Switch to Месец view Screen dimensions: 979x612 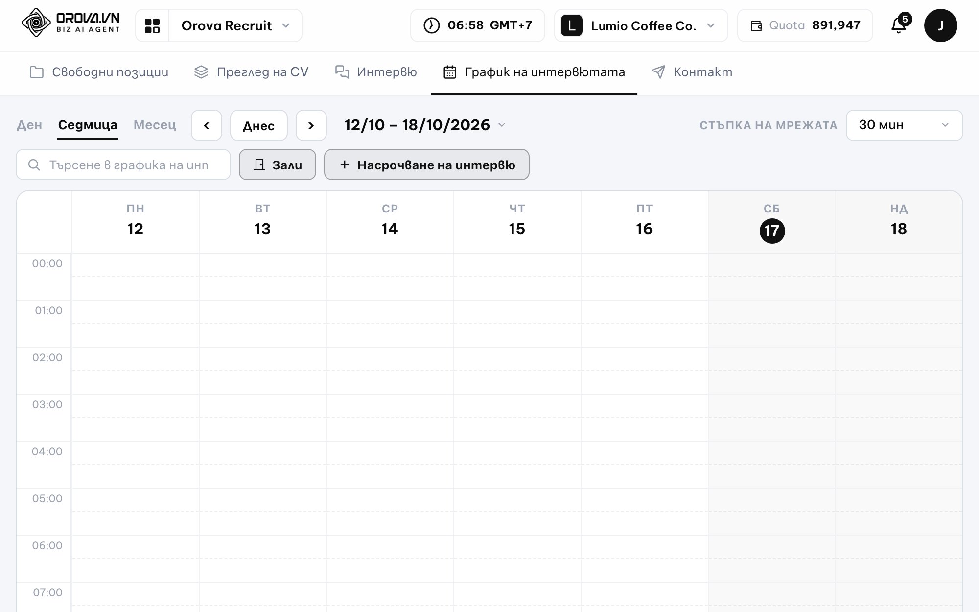(x=155, y=125)
